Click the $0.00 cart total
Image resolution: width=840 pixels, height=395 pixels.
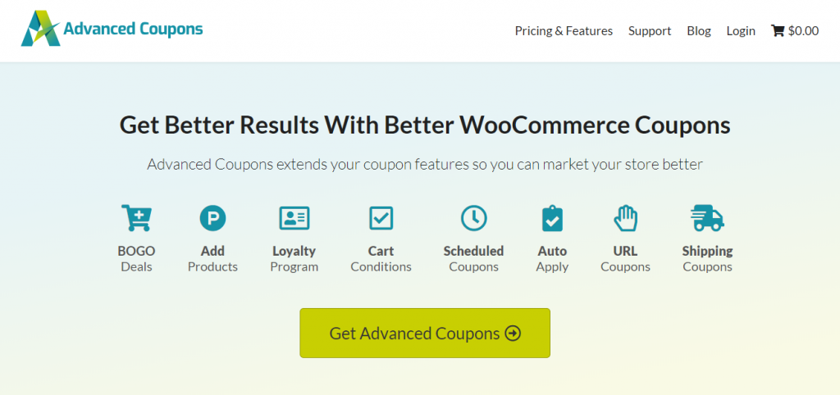pos(803,31)
